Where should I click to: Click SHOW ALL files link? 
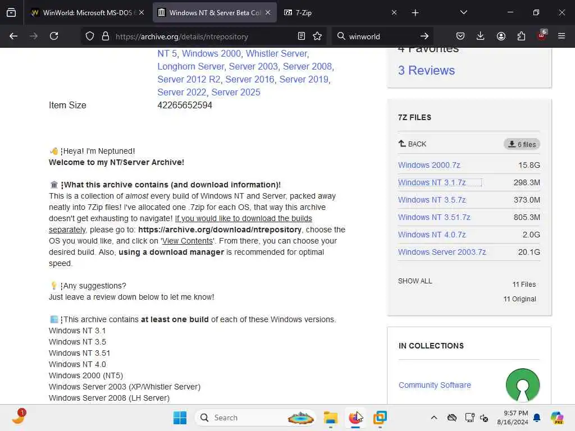point(415,281)
